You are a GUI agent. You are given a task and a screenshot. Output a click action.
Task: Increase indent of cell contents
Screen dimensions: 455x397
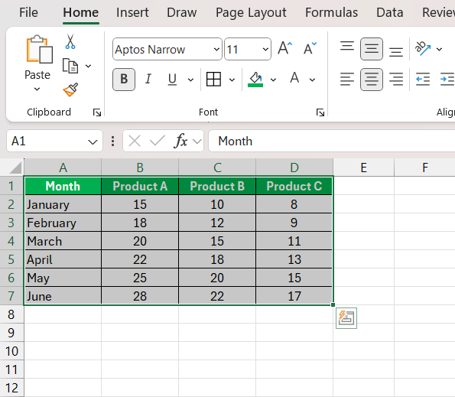click(447, 80)
